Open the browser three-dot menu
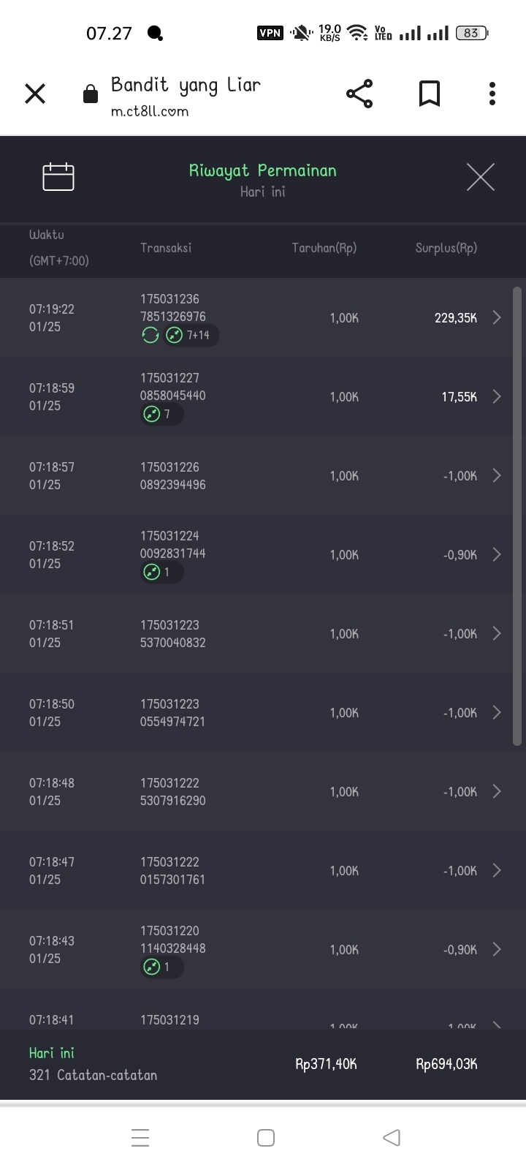 492,94
